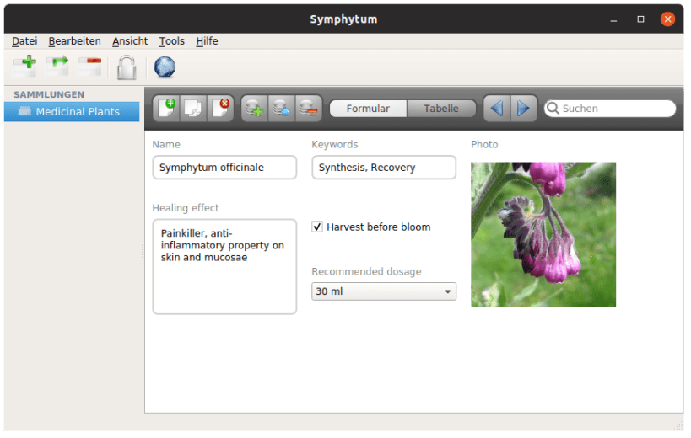Toggle the Harvest before bloom checkbox
691x438 pixels.
coord(317,227)
